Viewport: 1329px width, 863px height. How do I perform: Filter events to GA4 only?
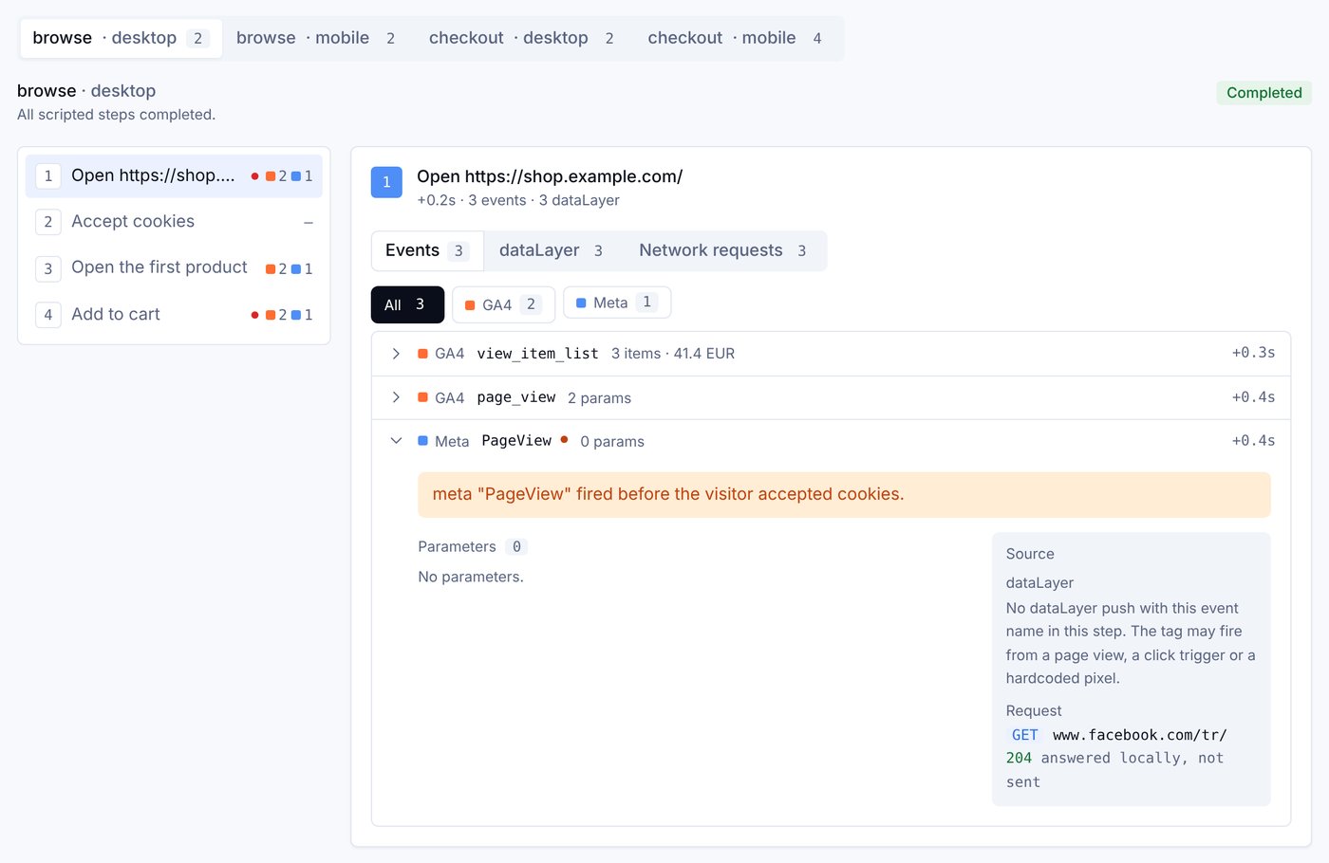[503, 304]
